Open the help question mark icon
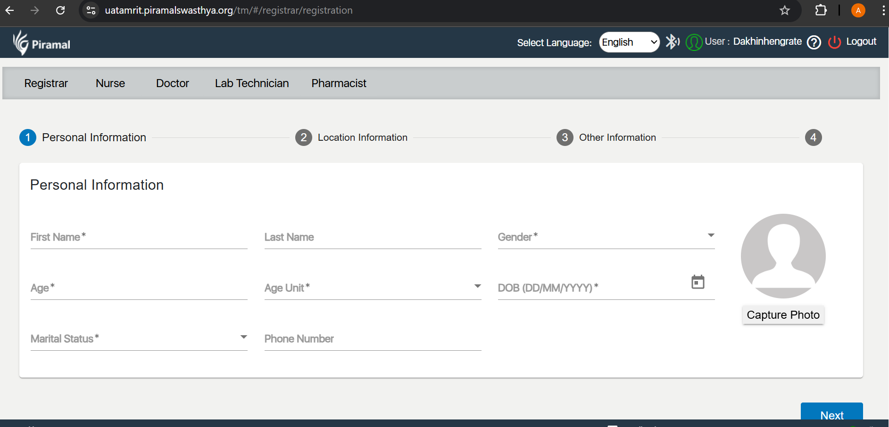This screenshot has height=427, width=889. pyautogui.click(x=814, y=42)
